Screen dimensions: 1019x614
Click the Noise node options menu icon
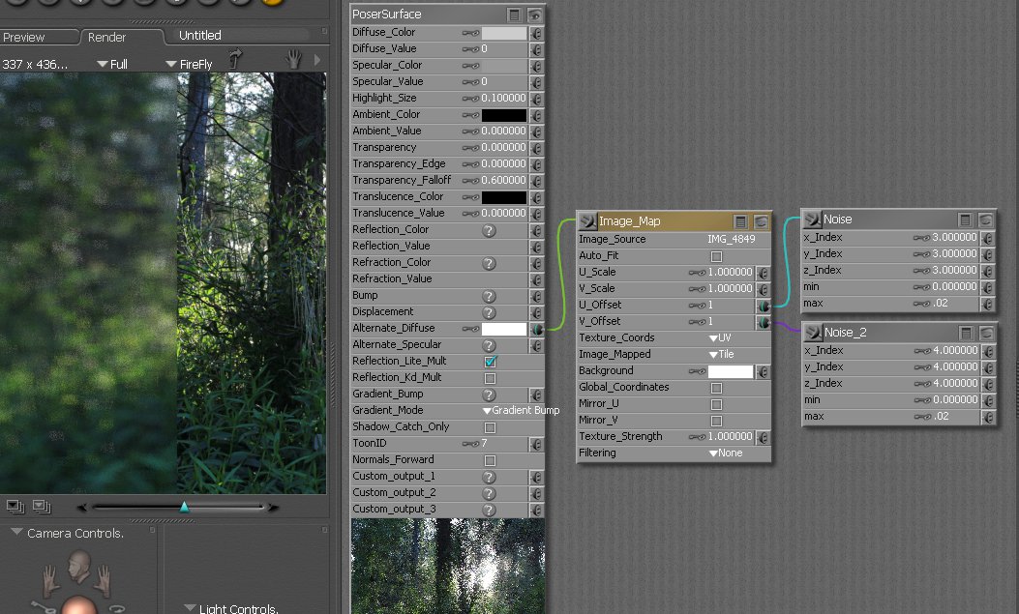(x=966, y=219)
